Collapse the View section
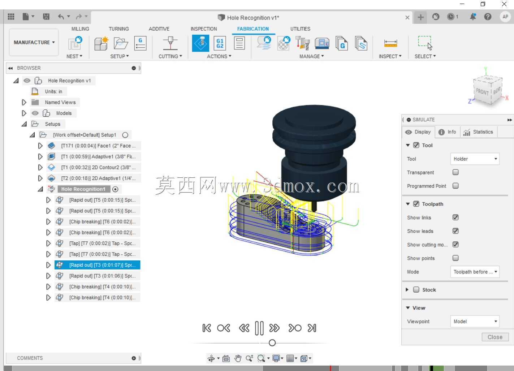 (408, 308)
